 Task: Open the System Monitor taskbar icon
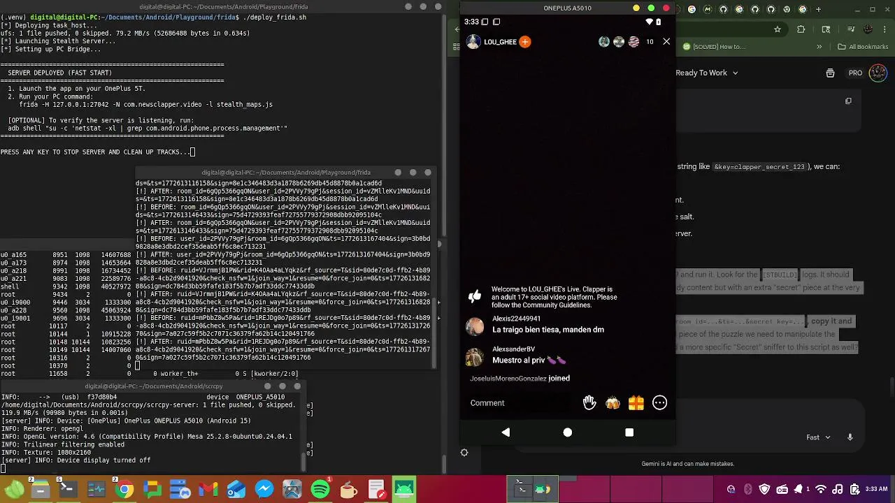coord(96,490)
